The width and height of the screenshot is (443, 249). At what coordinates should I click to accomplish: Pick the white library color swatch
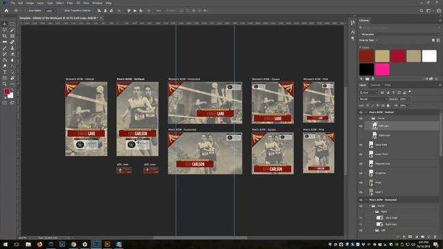(x=429, y=56)
